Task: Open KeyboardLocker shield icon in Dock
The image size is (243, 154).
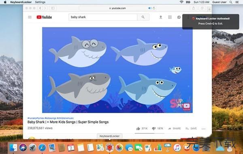Action: tap(110, 148)
